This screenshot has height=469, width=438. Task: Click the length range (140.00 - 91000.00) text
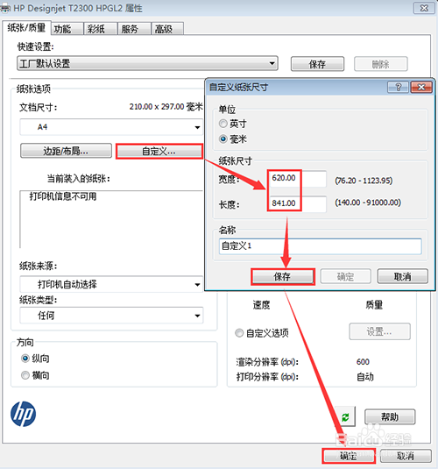click(368, 203)
